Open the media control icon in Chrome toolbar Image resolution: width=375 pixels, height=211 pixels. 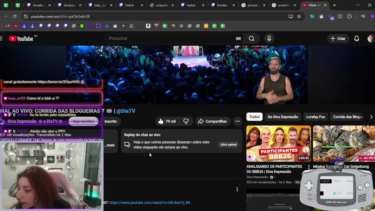[363, 16]
